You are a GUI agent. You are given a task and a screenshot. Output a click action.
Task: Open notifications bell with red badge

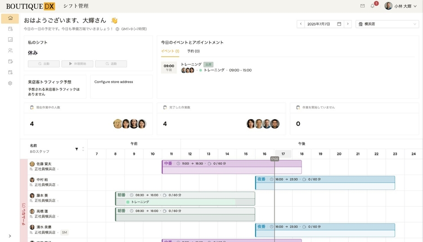tap(373, 6)
